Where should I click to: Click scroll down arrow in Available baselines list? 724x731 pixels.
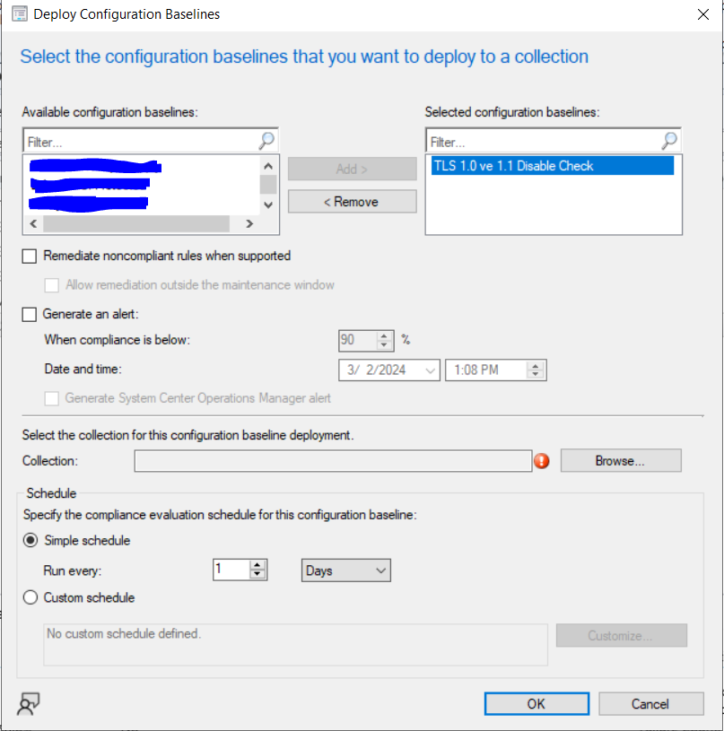268,205
